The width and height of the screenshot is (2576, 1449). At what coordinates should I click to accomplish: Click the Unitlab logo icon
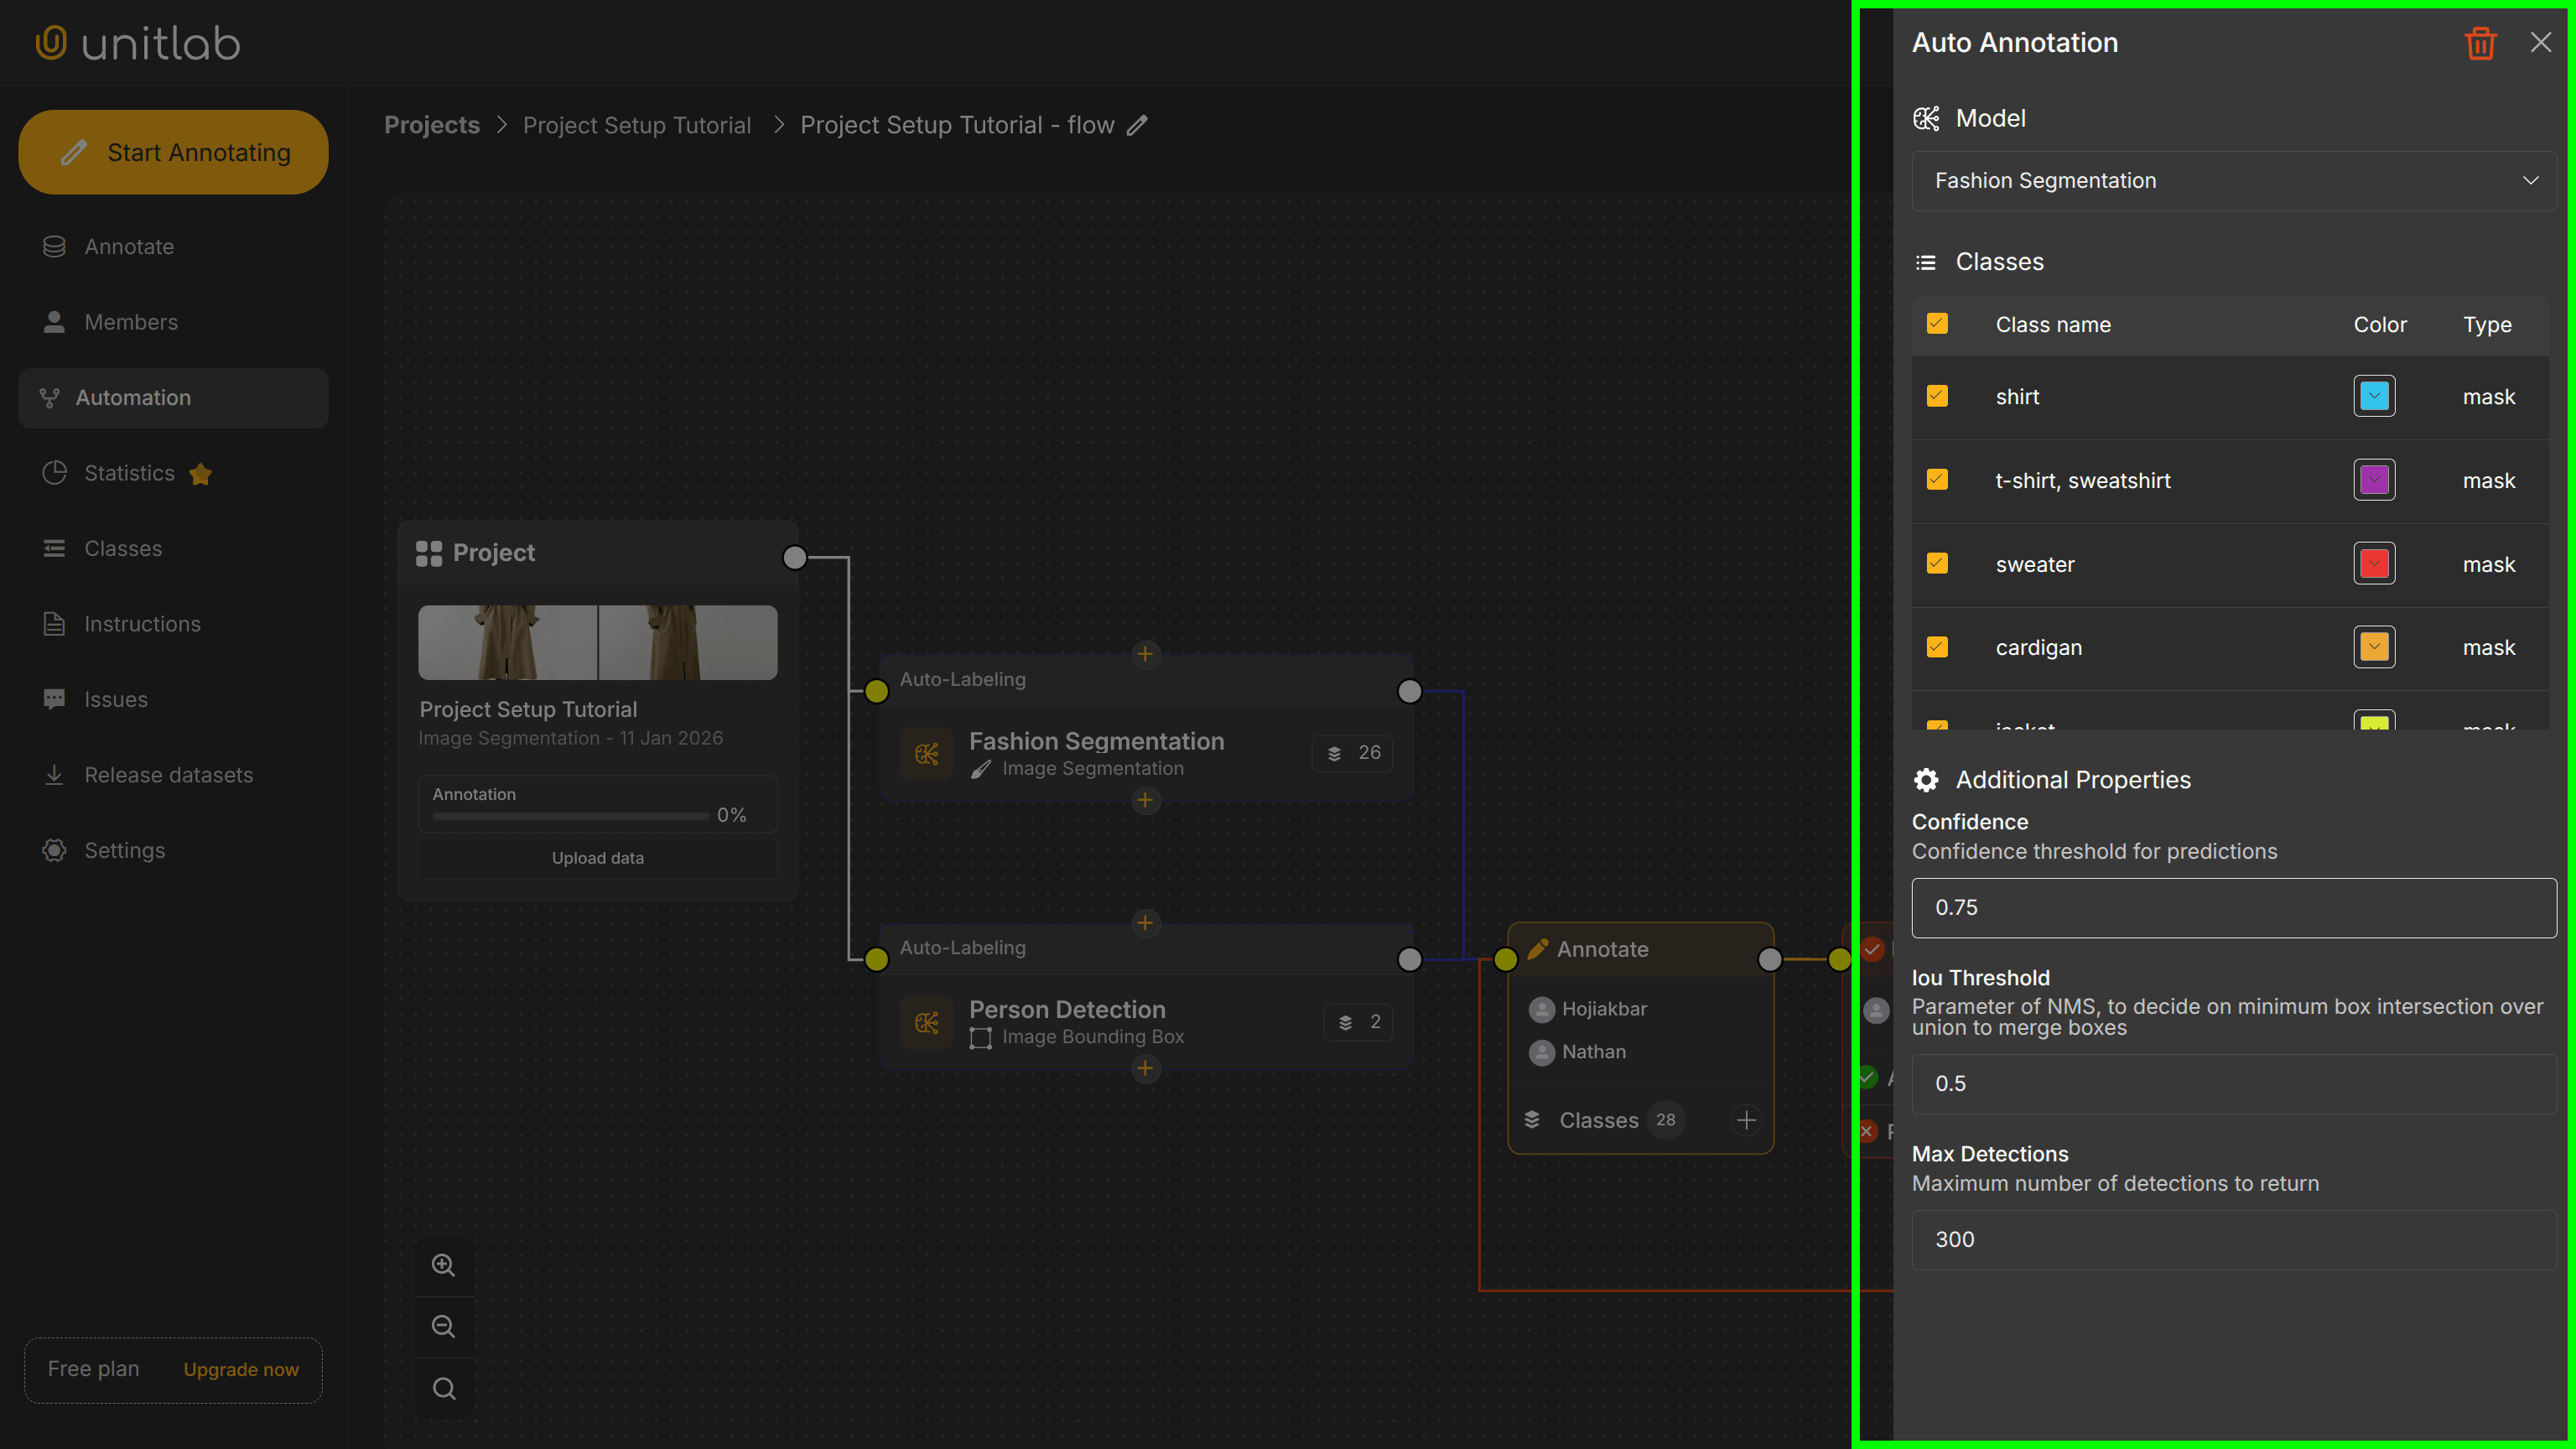pyautogui.click(x=52, y=42)
